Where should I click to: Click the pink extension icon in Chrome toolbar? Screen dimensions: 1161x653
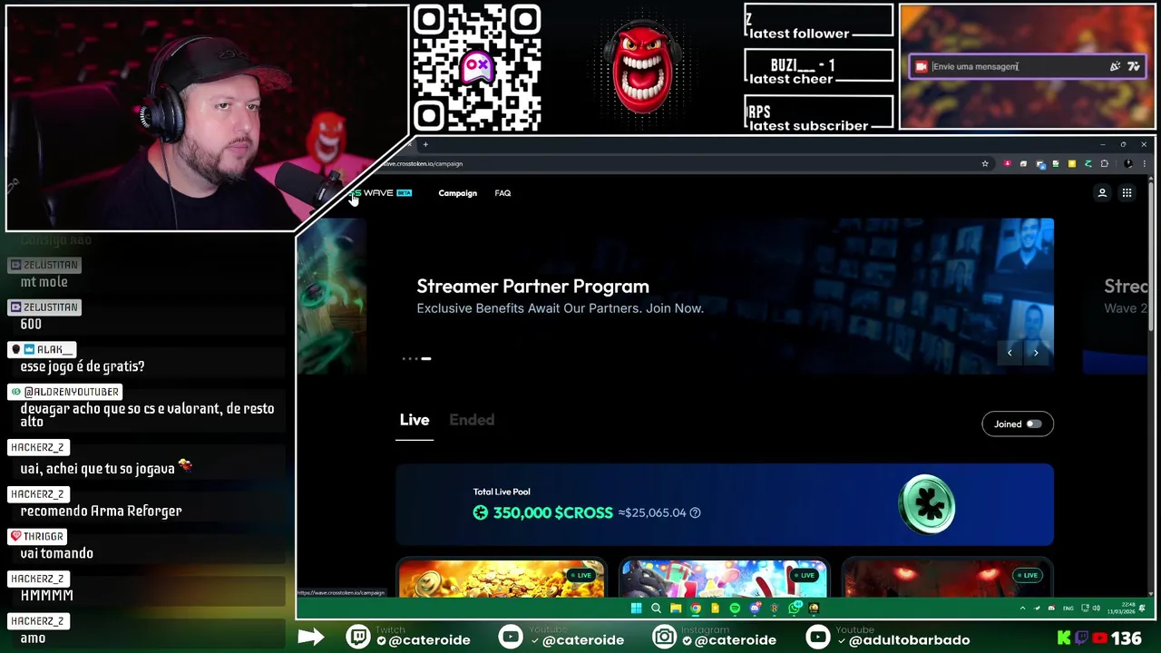click(1008, 164)
